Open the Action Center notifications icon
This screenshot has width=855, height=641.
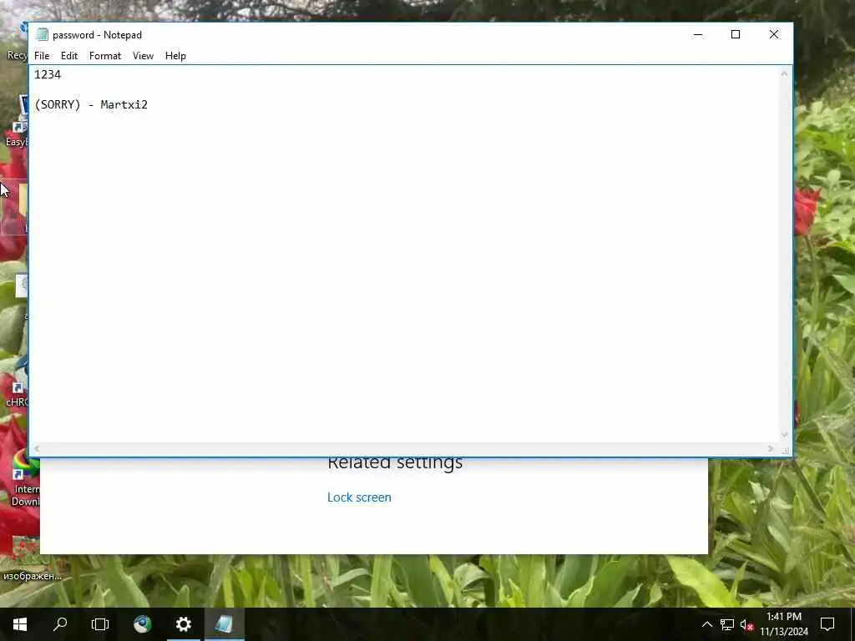(827, 624)
